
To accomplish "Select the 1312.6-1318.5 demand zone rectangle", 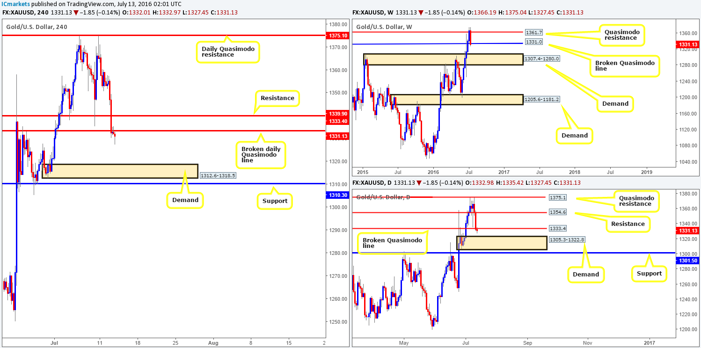I will (x=120, y=171).
